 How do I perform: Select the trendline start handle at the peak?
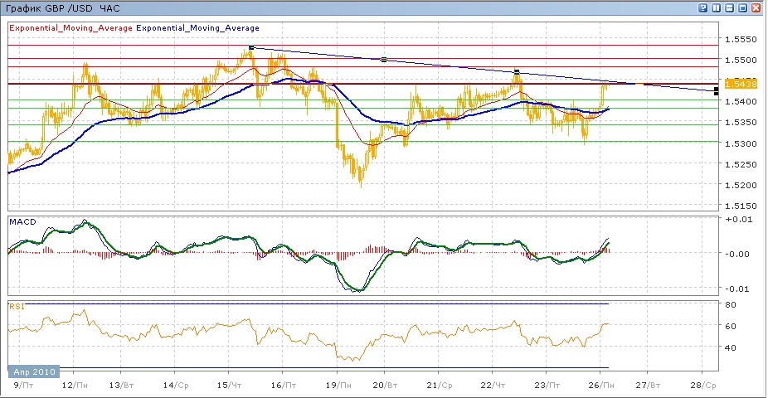[250, 47]
